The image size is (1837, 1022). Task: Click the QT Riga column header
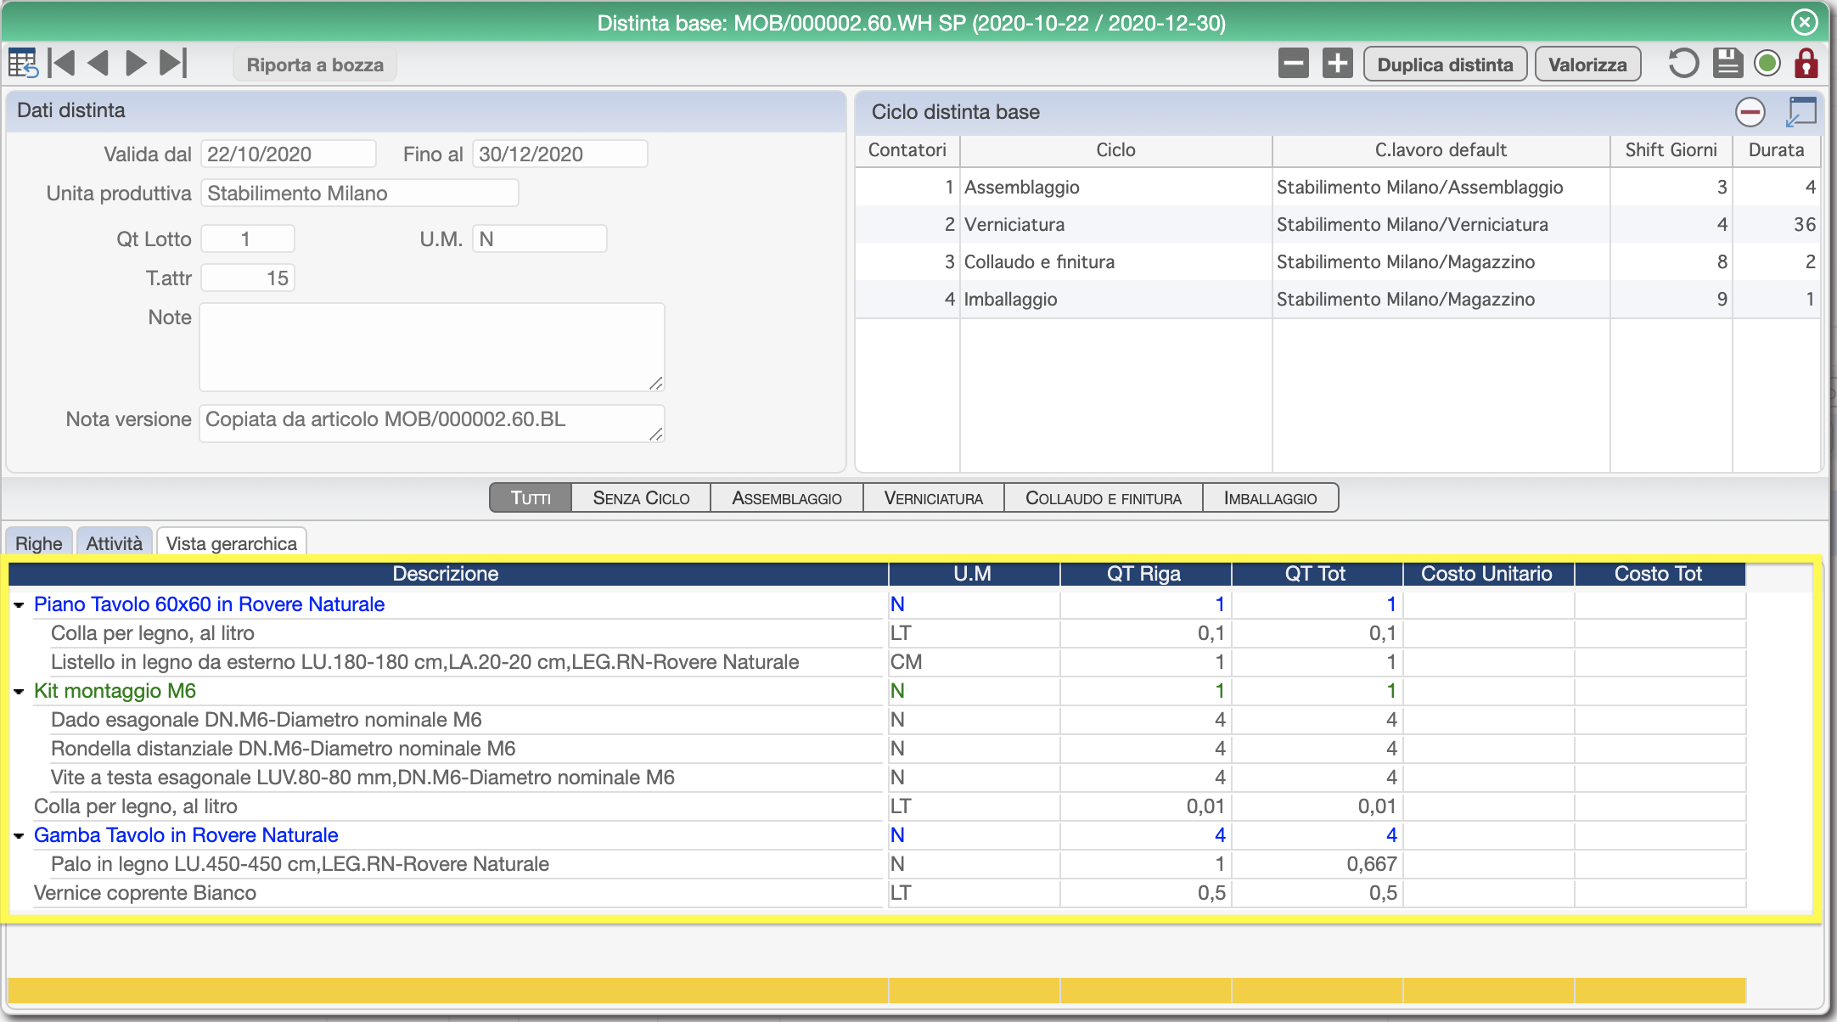coord(1144,574)
